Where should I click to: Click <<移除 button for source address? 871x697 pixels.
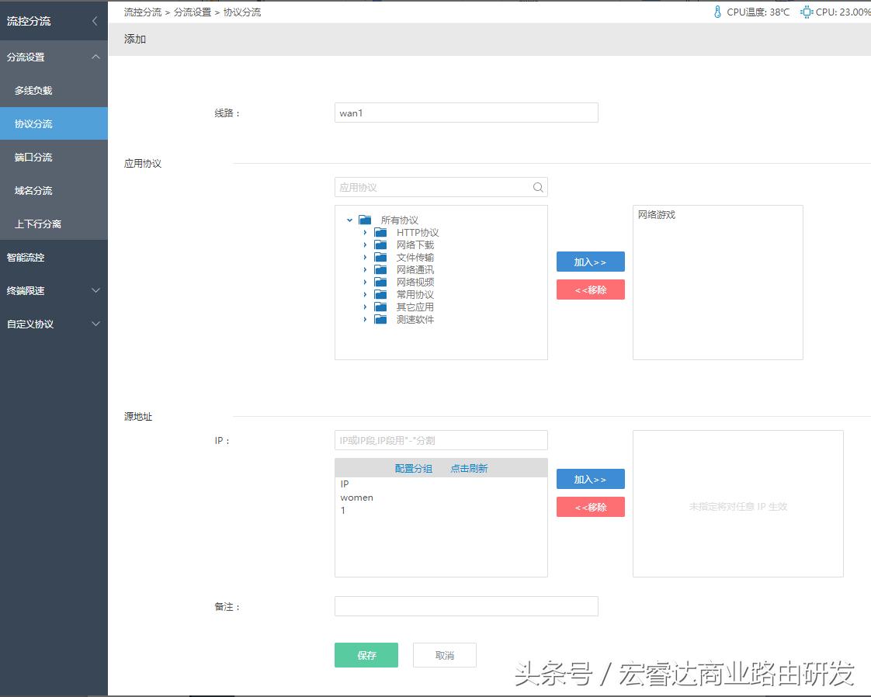[591, 507]
